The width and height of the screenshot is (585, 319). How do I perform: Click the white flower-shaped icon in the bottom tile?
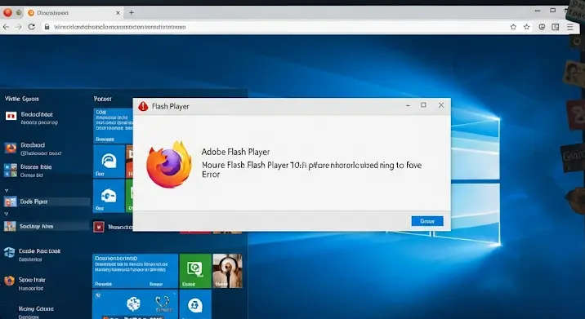point(133,303)
